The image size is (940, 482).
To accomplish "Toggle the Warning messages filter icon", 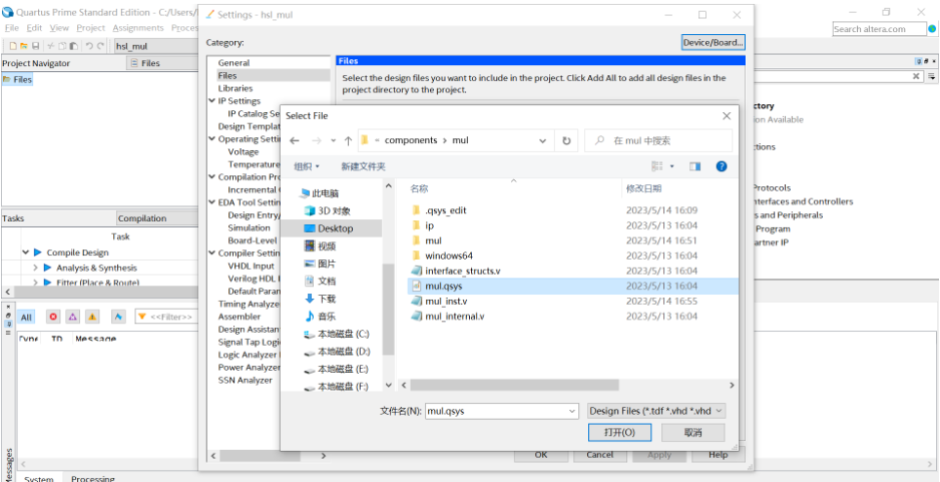I will coord(92,316).
